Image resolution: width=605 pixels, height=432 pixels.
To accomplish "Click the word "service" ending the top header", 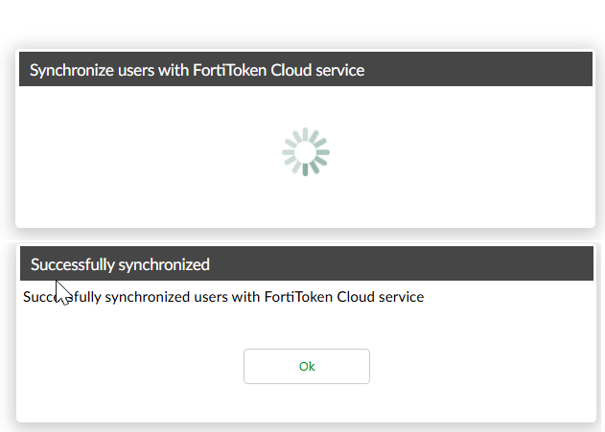I will click(x=340, y=70).
